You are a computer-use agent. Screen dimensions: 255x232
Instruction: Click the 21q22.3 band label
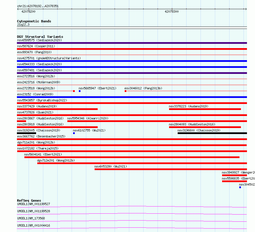point(23,25)
